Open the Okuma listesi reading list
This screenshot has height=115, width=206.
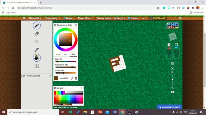point(197,12)
